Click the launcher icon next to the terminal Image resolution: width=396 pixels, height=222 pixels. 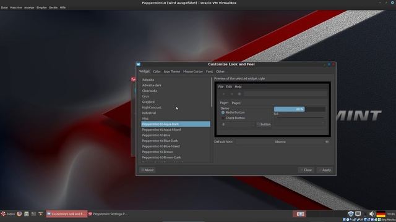[41, 214]
